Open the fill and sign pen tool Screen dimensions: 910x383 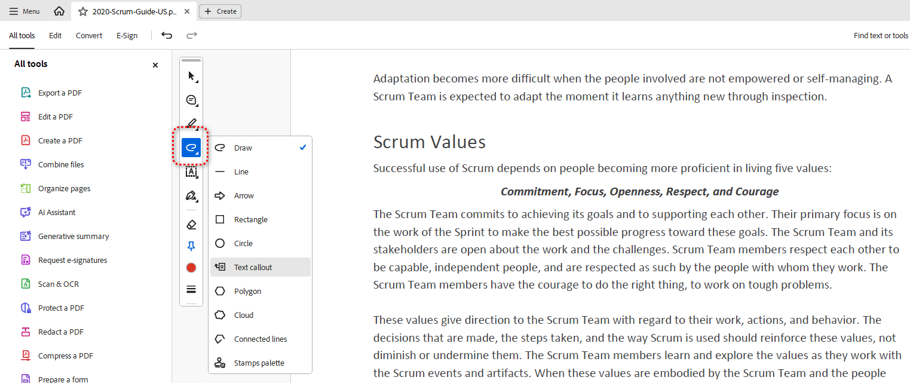pos(191,196)
